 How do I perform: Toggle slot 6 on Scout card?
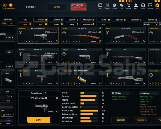pyautogui.click(x=123, y=84)
